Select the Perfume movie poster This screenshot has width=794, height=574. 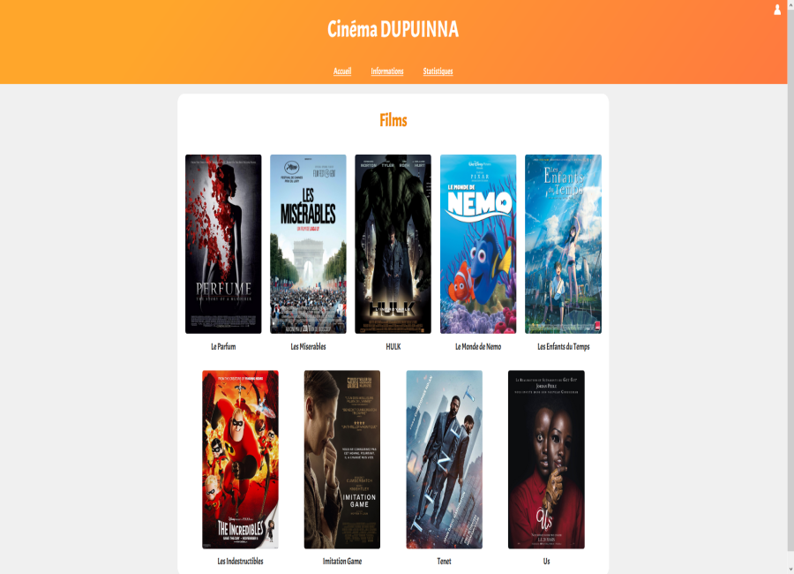tap(223, 244)
